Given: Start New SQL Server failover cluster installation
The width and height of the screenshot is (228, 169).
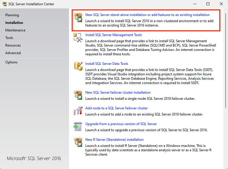Looking at the screenshot, I should click(x=118, y=92).
